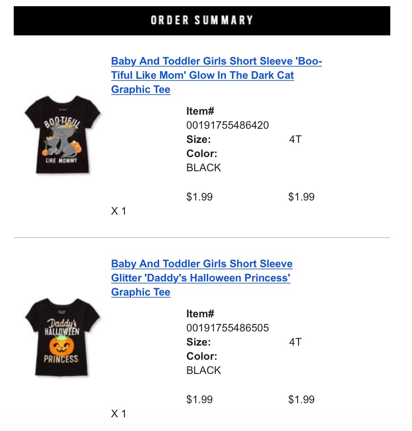The height and width of the screenshot is (431, 412).
Task: Click the 4T size of the cat tee
Action: point(295,139)
